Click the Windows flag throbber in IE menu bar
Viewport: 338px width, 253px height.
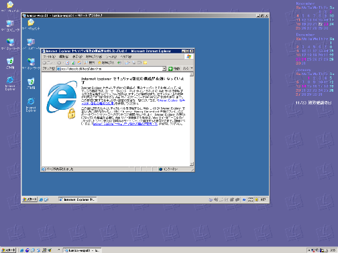click(189, 57)
